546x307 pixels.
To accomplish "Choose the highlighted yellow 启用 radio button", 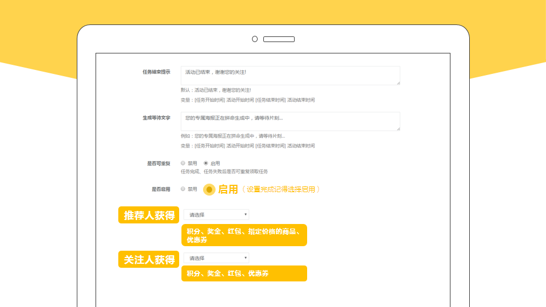I will (x=209, y=189).
